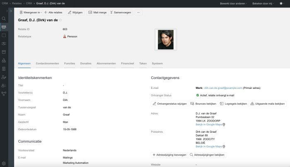Toggle the favorite star next to the name
Screen dimensions: 290x167
coord(60,20)
